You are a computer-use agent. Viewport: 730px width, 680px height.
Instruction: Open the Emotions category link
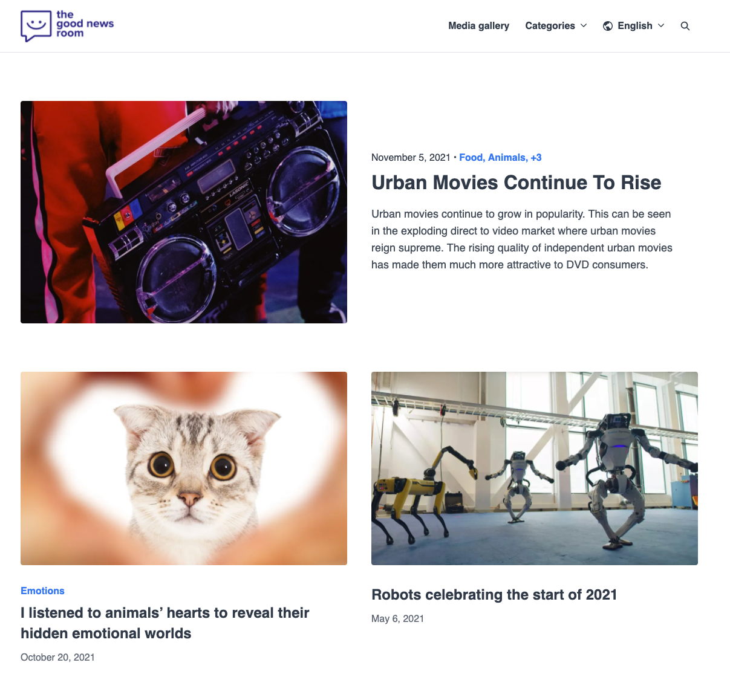click(x=42, y=591)
